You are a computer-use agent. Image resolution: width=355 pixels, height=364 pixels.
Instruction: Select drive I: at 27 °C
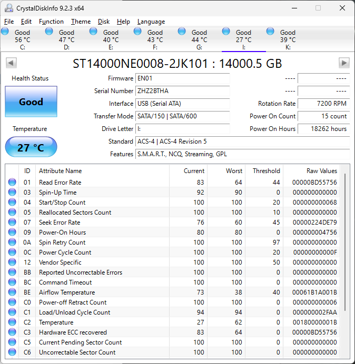pos(243,39)
